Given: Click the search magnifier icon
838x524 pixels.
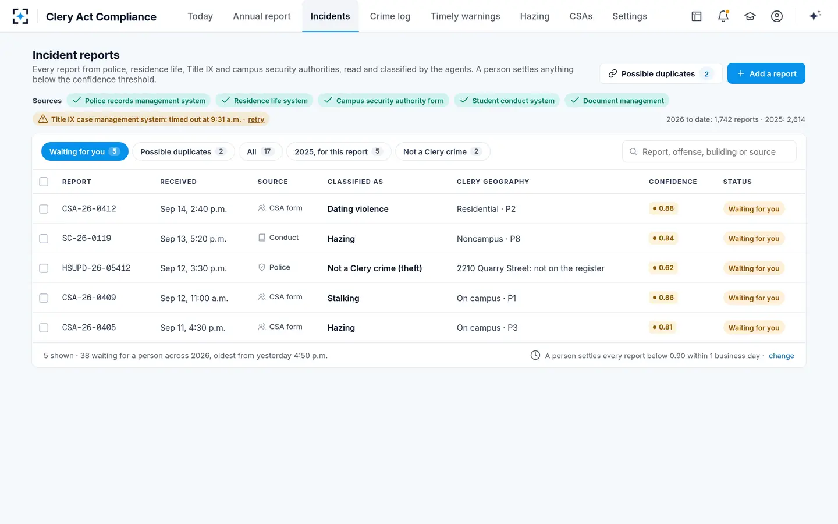Looking at the screenshot, I should point(633,151).
